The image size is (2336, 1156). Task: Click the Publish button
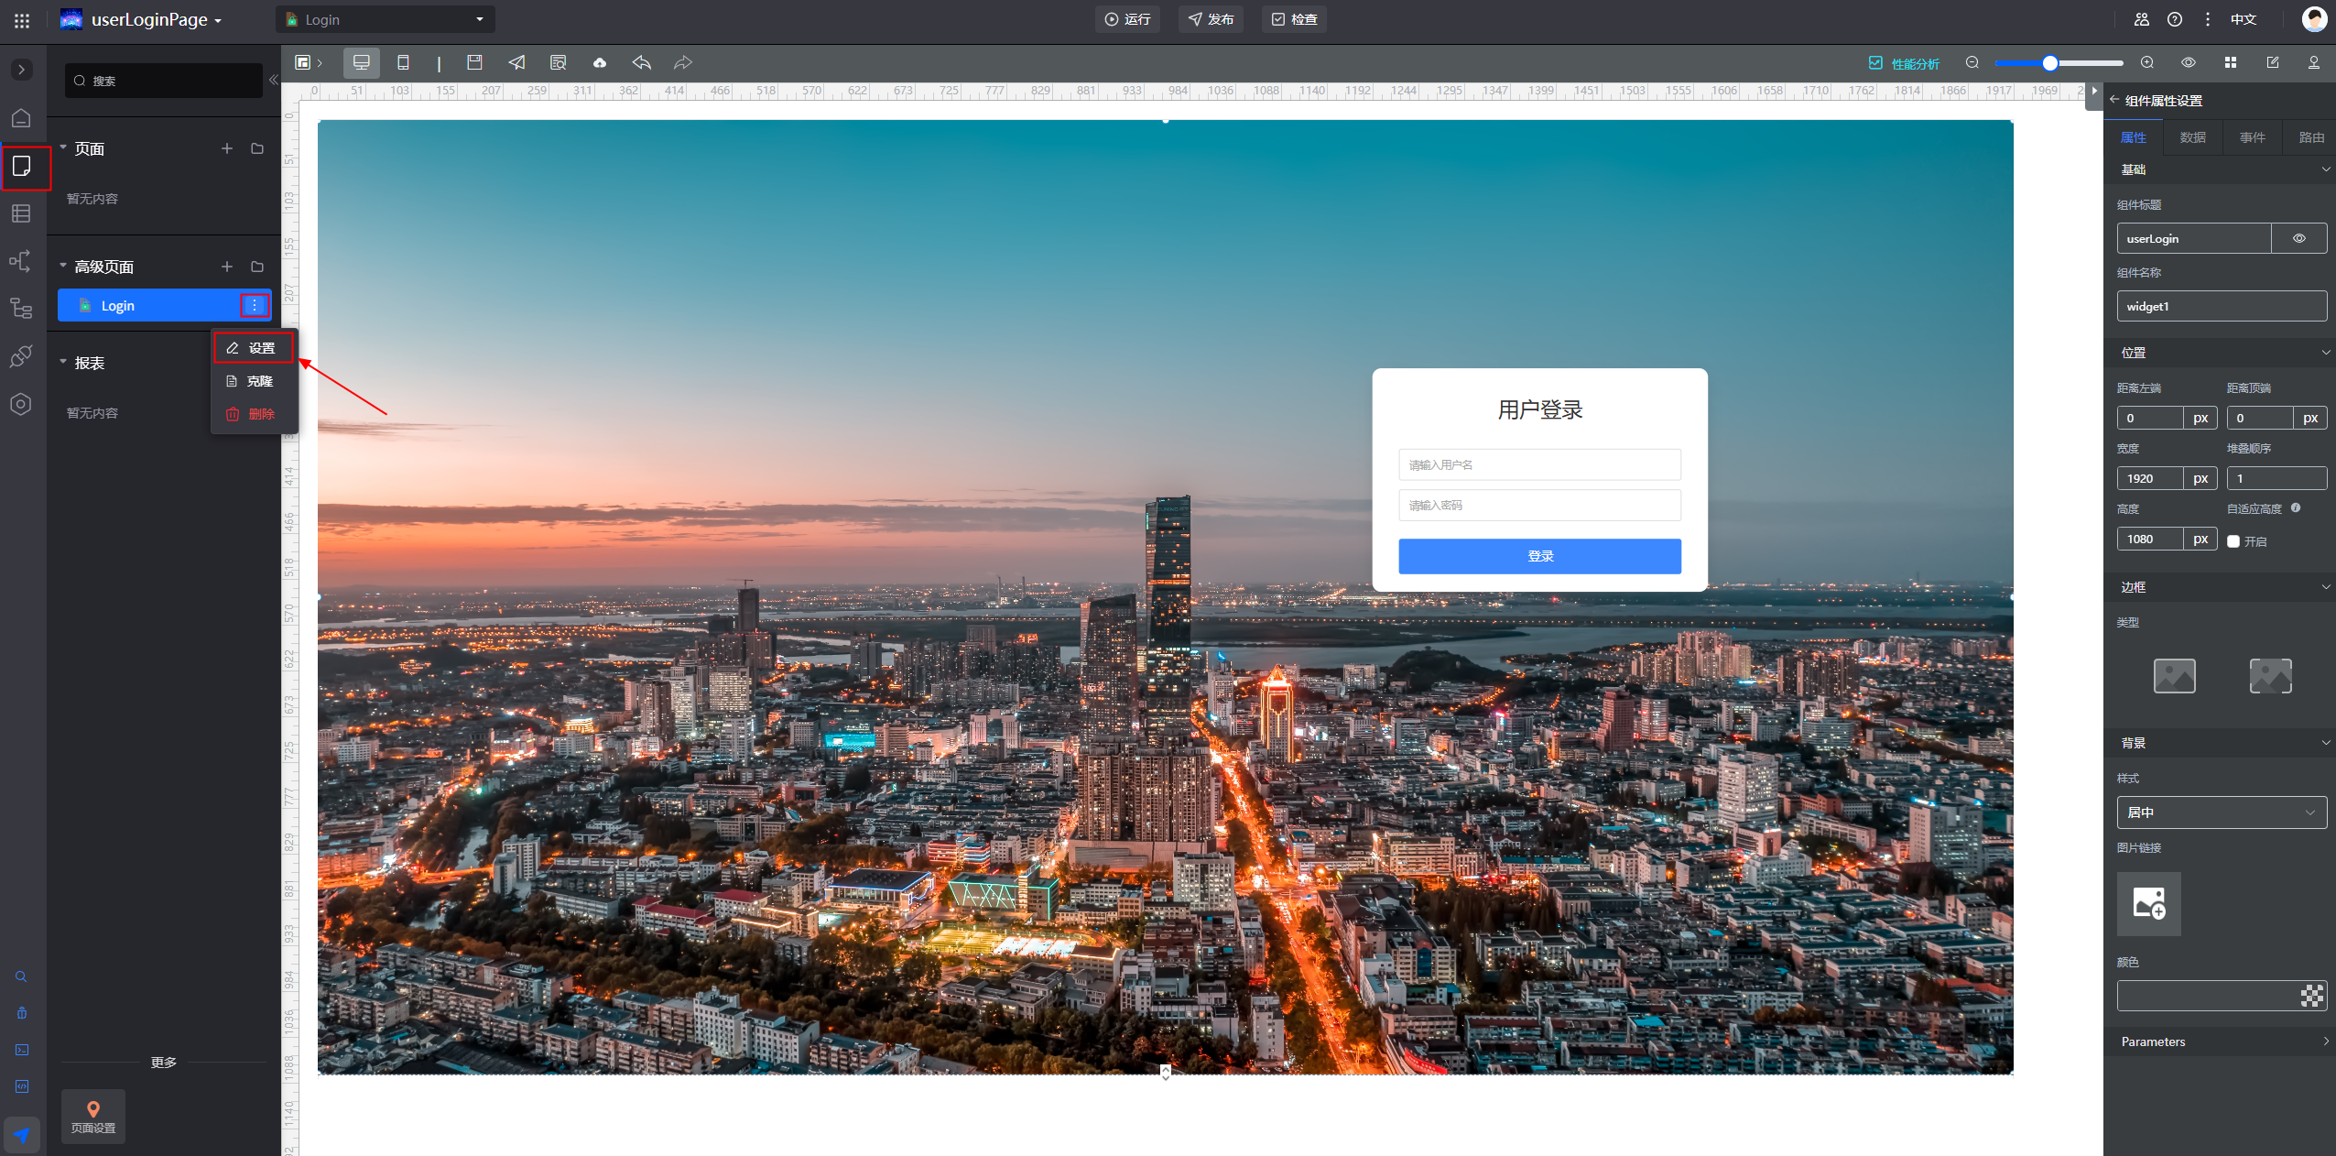point(1211,19)
